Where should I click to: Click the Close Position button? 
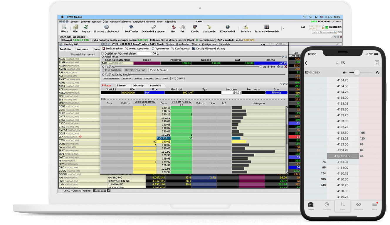tap(112, 70)
